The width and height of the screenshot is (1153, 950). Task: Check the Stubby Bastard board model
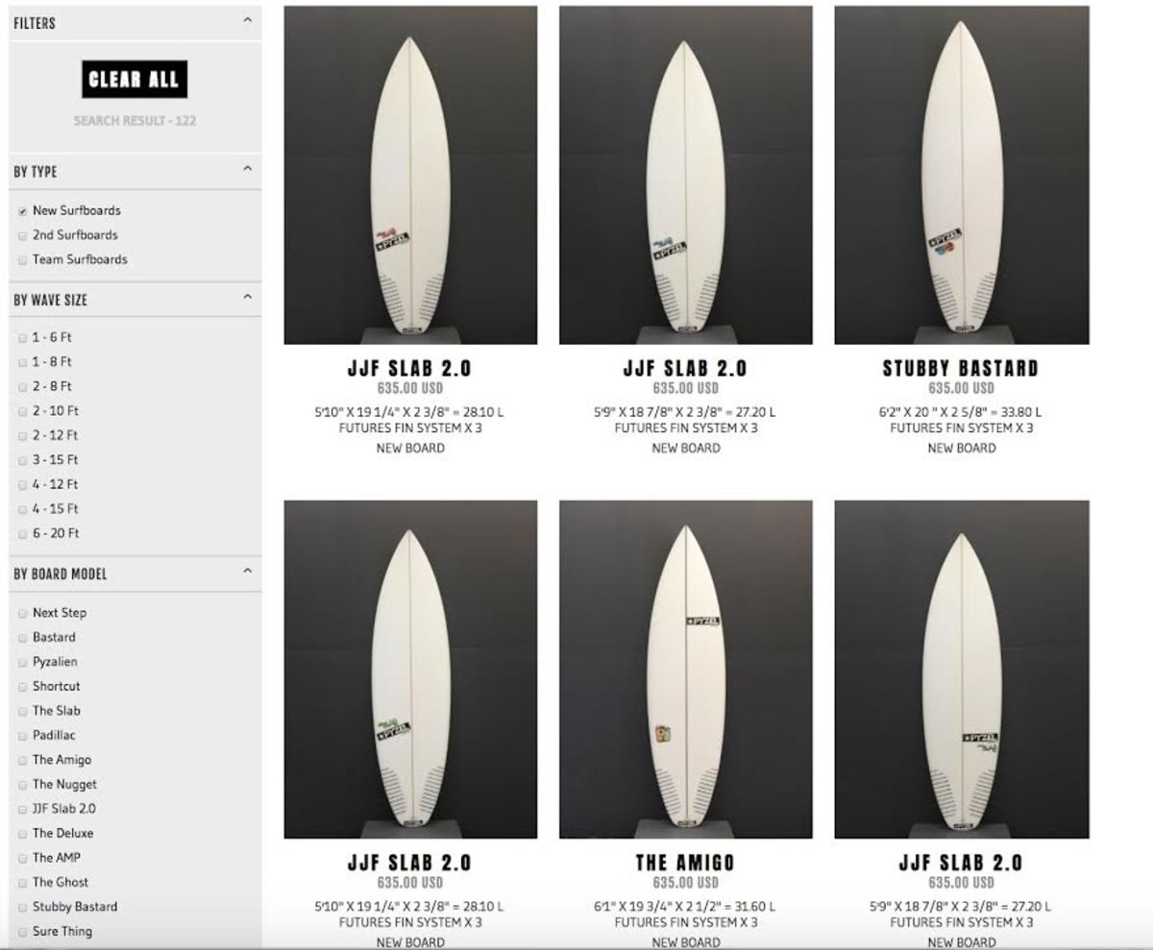22,906
